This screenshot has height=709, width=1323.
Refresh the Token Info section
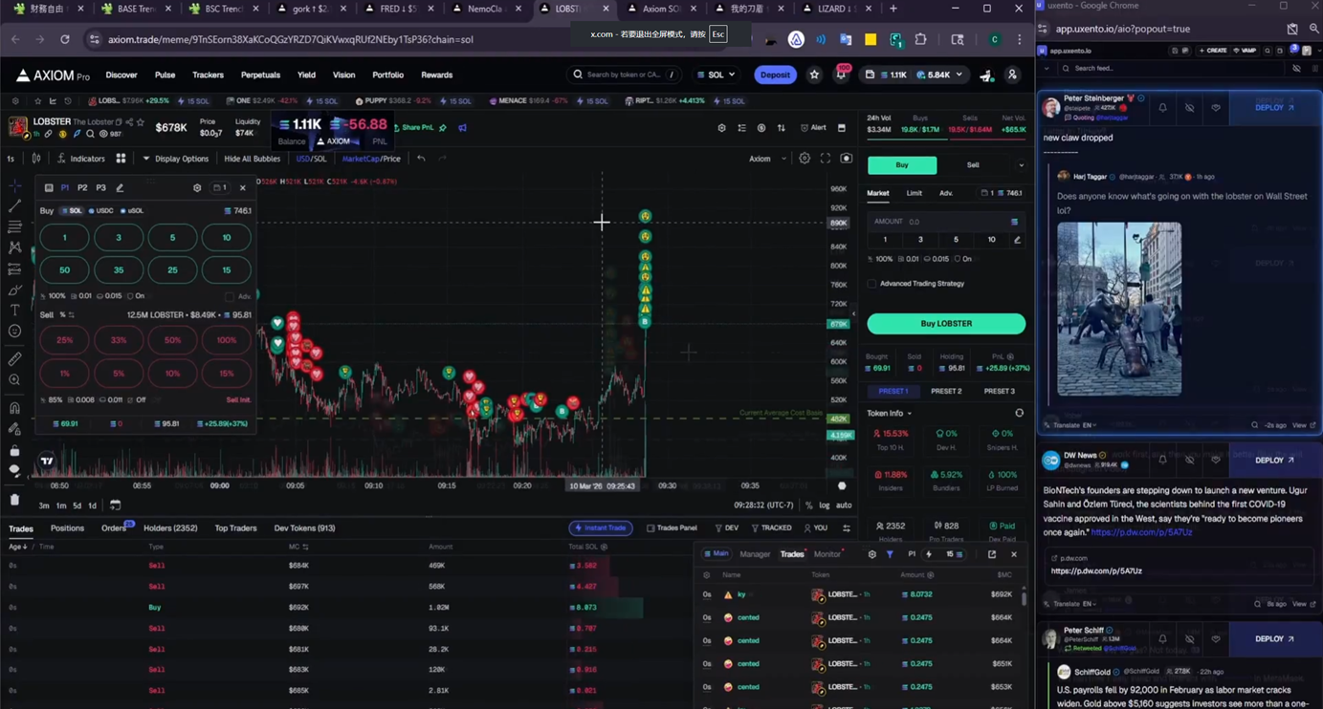coord(1019,414)
